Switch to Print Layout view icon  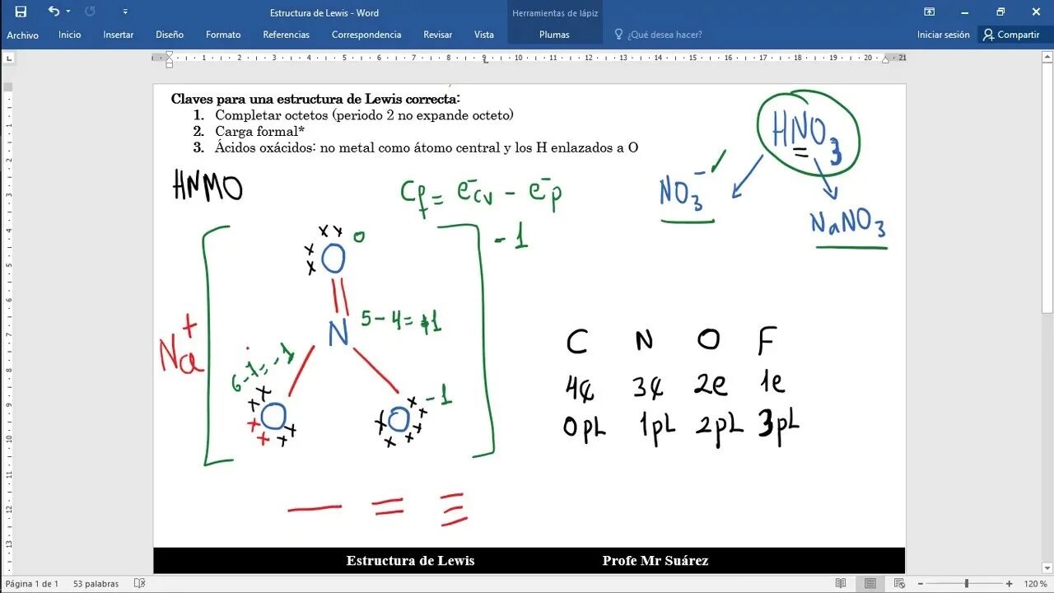tap(870, 584)
